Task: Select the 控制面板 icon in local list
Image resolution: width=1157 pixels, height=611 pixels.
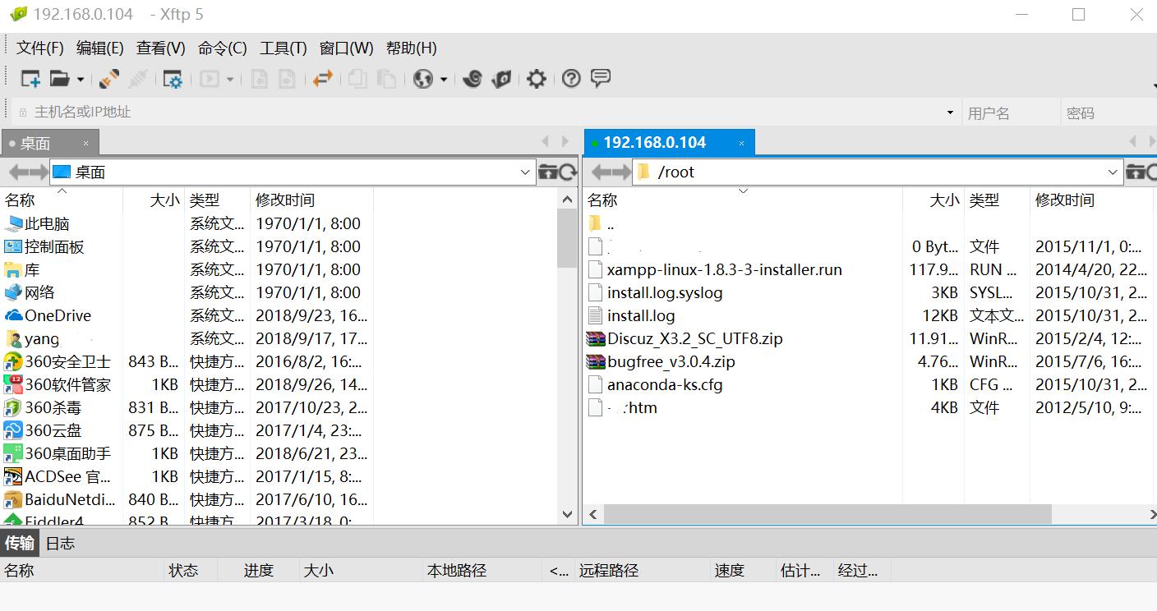Action: coord(13,246)
